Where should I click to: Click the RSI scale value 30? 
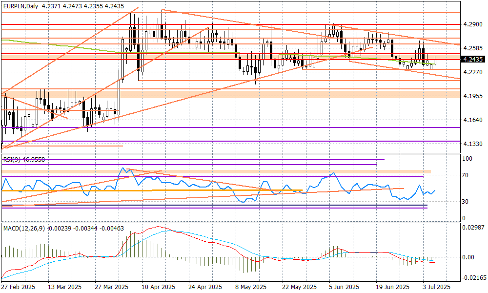coord(466,202)
